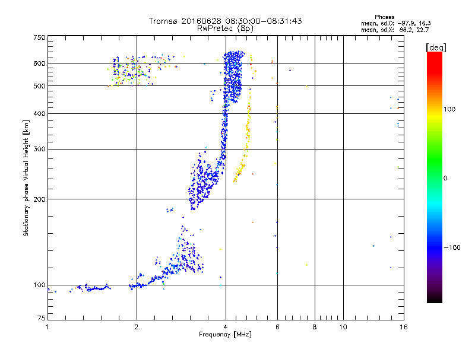Click the '-100' colorbar tick label

pyautogui.click(x=452, y=247)
